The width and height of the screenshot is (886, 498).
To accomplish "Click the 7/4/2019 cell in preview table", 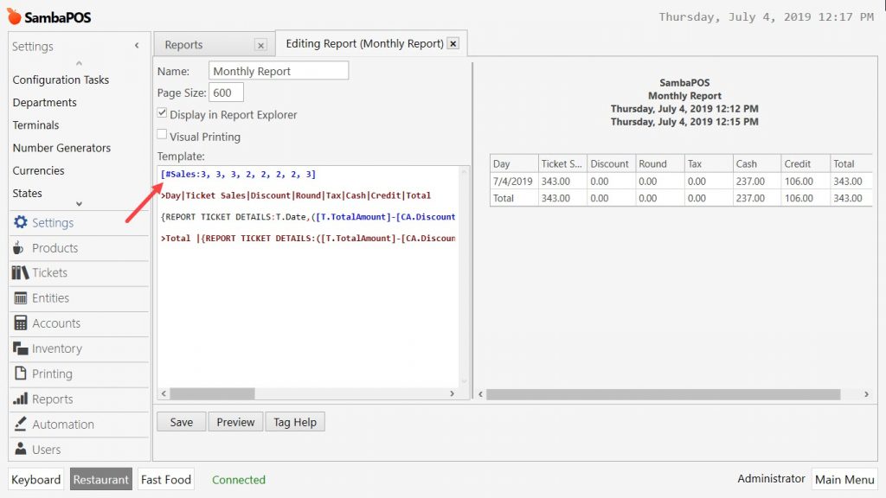I will click(x=512, y=182).
